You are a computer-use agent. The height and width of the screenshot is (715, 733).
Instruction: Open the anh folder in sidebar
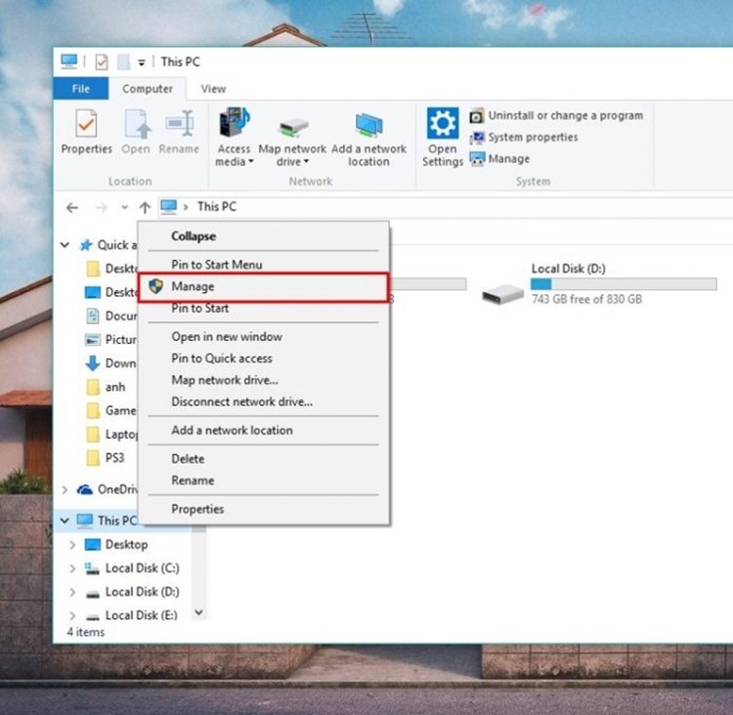pyautogui.click(x=107, y=387)
